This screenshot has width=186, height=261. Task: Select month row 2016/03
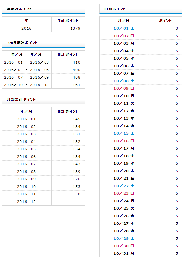[43, 134]
